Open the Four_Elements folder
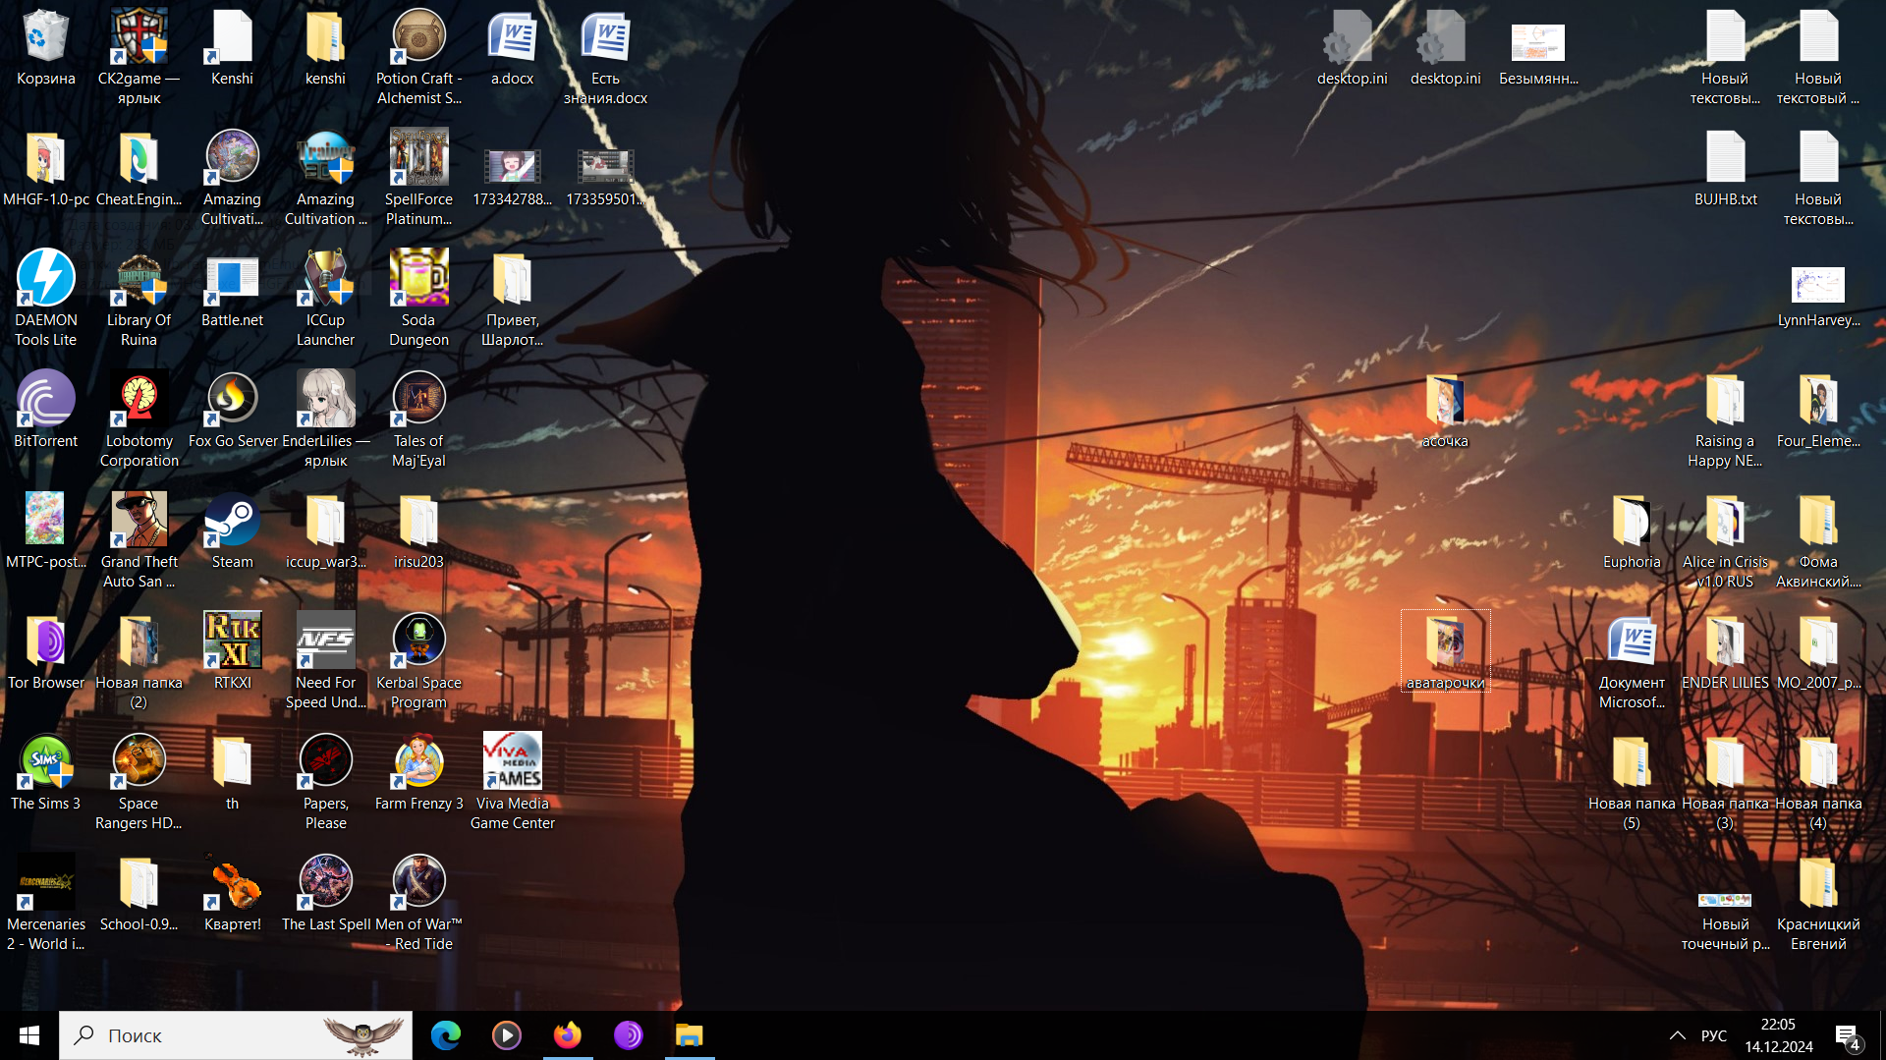1886x1060 pixels. 1818,410
